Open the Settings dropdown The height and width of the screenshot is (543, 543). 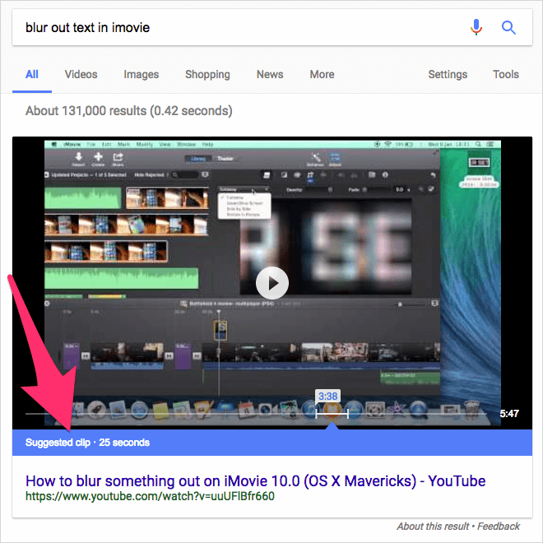(x=448, y=74)
